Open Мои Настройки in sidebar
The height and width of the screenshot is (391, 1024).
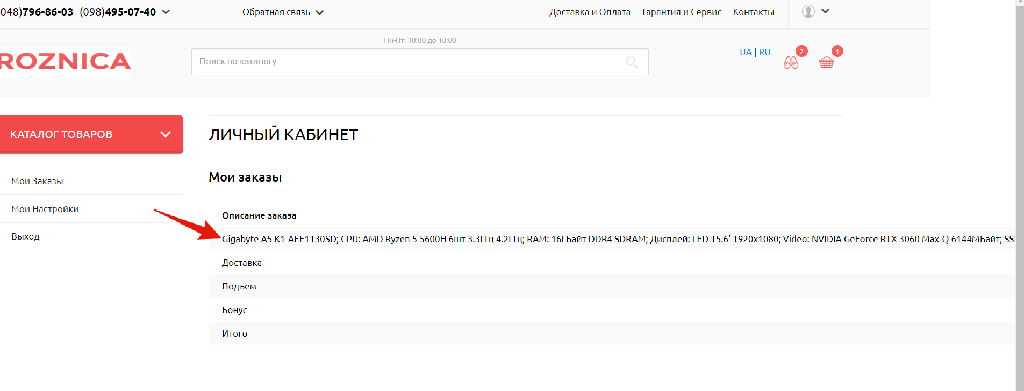pyautogui.click(x=45, y=209)
